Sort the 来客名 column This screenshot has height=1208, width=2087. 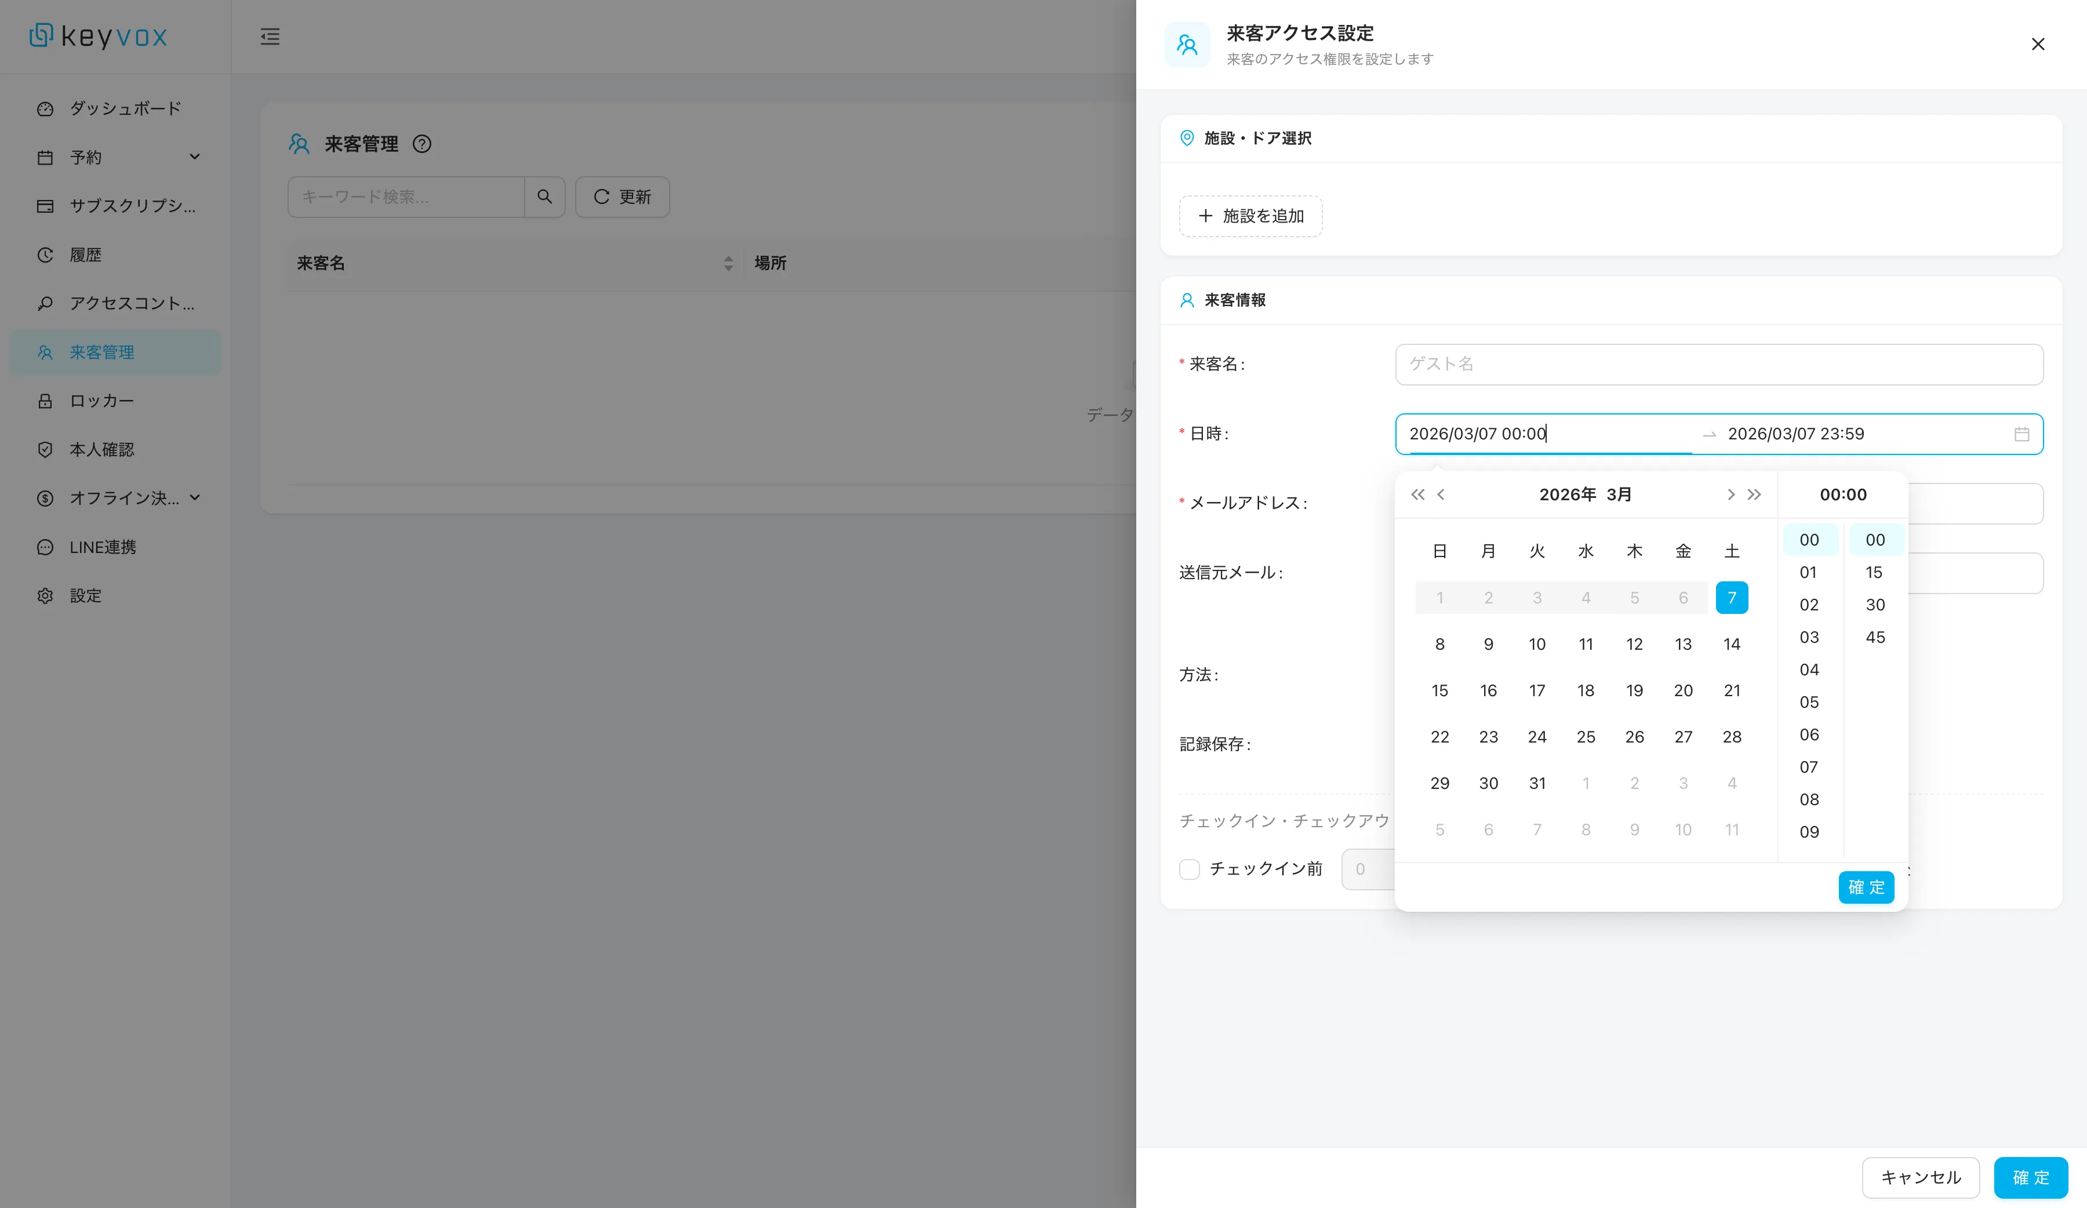(x=728, y=263)
